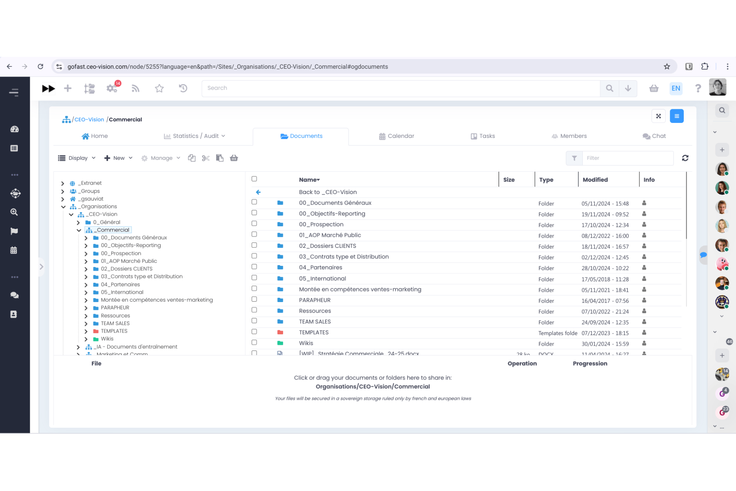The image size is (736, 491).
Task: Open the Display dropdown
Action: [77, 158]
